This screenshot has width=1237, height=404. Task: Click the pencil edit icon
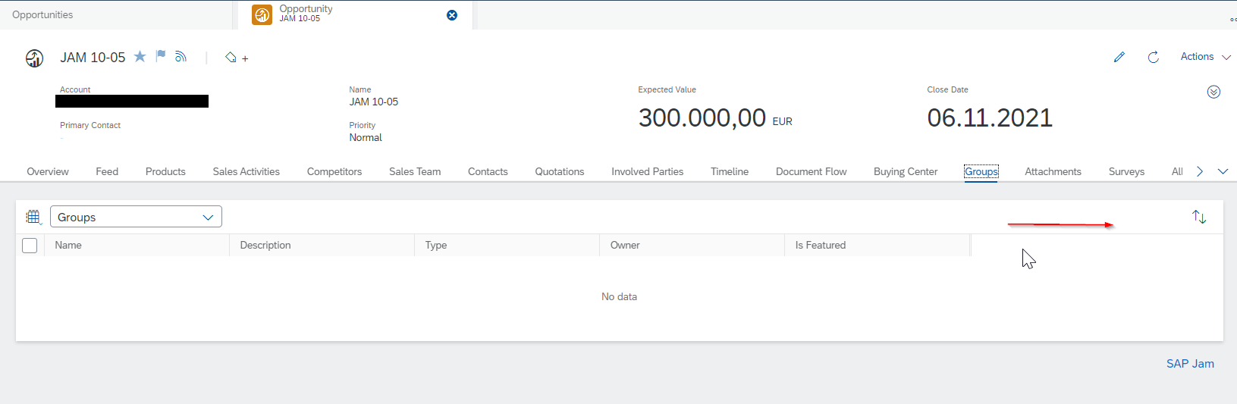pos(1119,57)
